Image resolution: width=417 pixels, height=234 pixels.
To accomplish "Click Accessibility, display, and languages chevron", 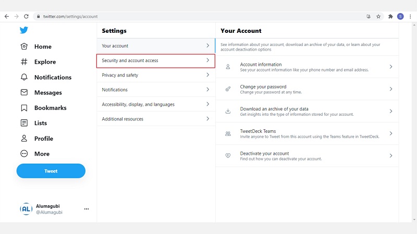I will 207,104.
